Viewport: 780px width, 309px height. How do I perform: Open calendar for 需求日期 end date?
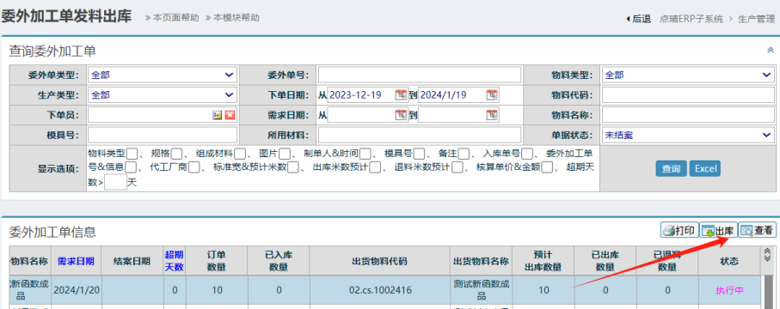492,115
